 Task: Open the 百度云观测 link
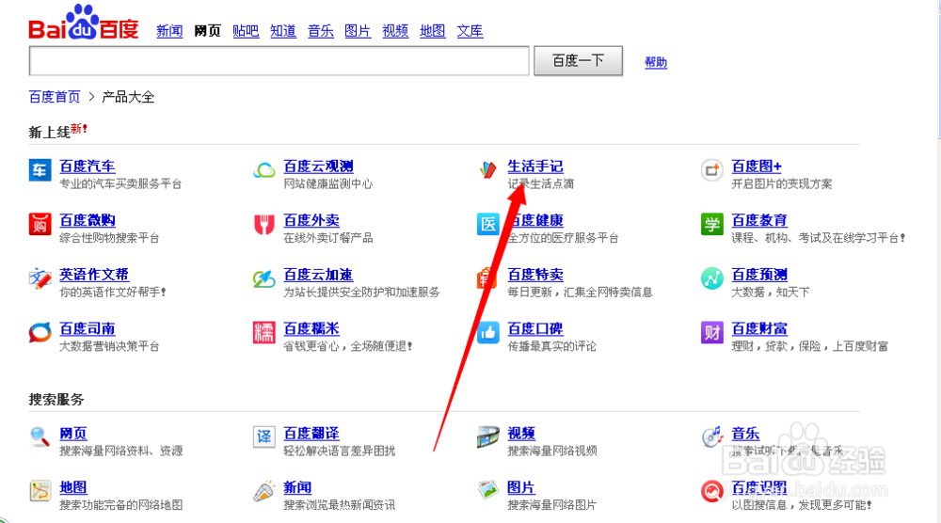(318, 166)
